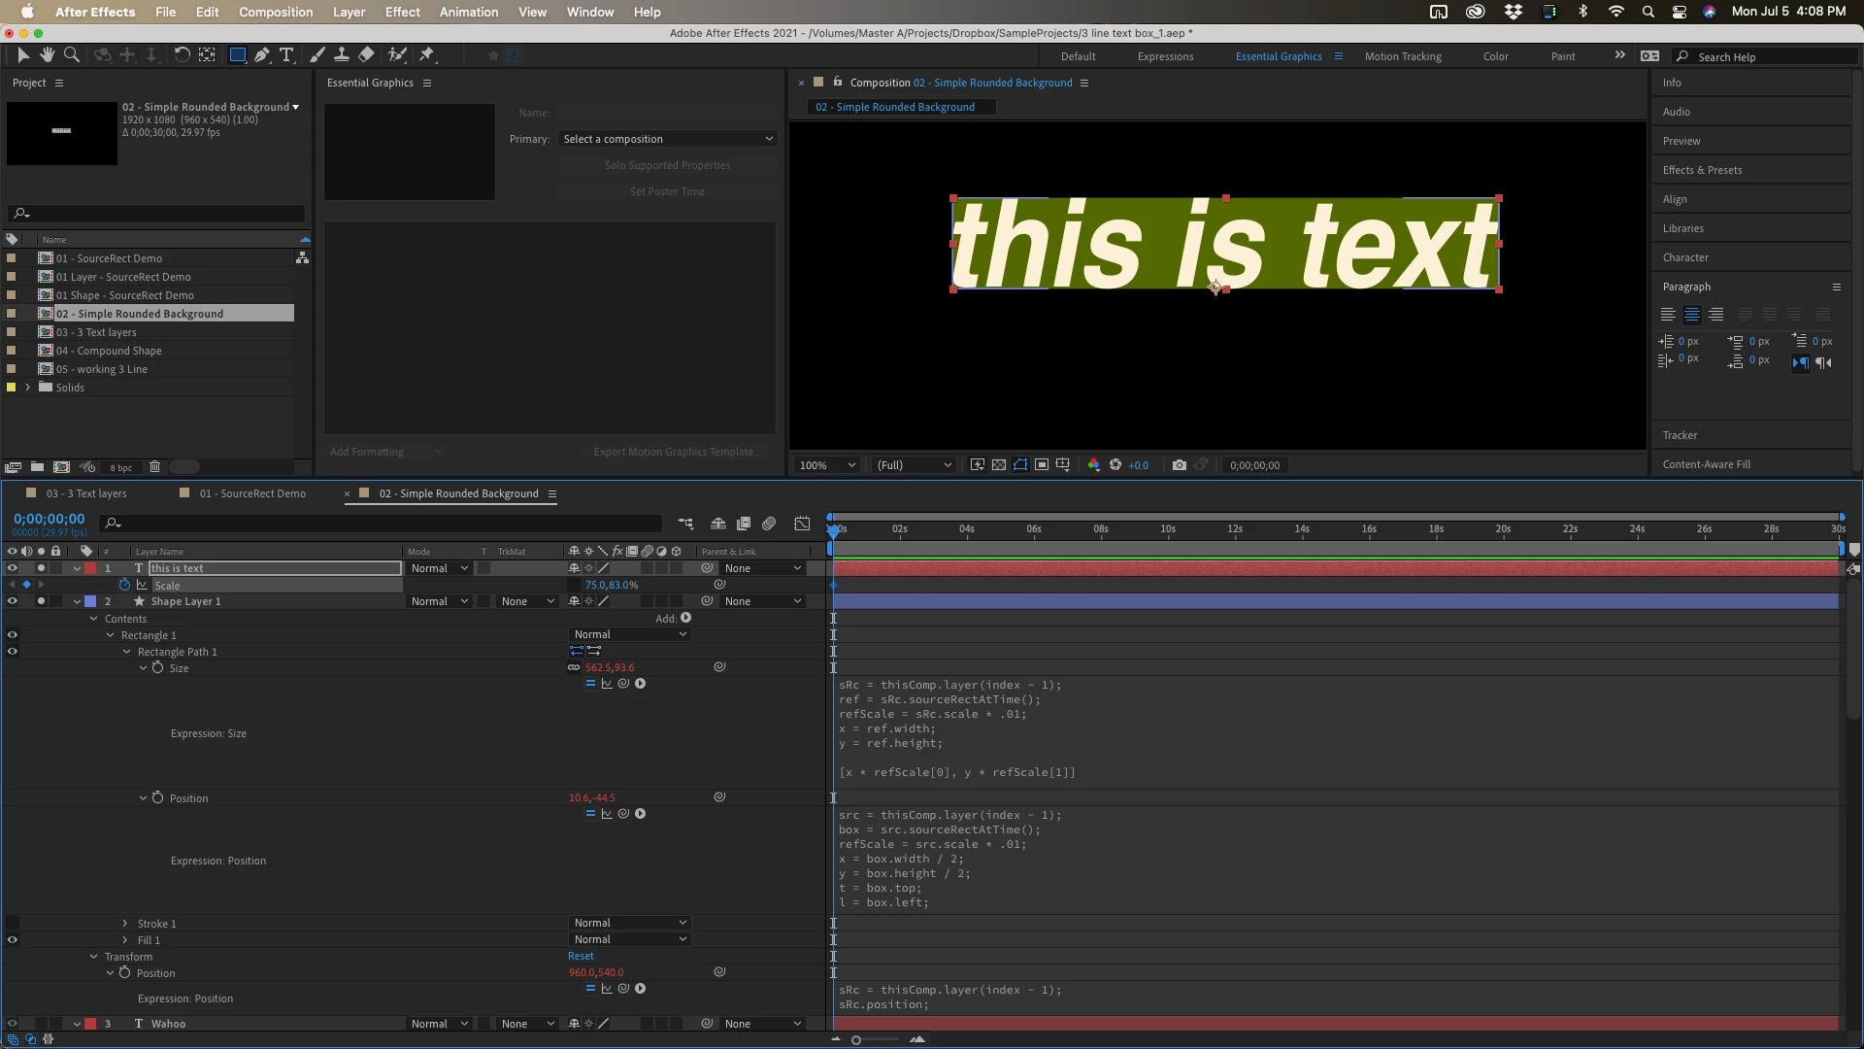Click the Reset link for Transform
Screen dimensions: 1864x1049
[x=581, y=957]
